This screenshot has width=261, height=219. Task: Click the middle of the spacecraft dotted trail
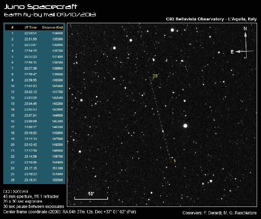click(161, 118)
